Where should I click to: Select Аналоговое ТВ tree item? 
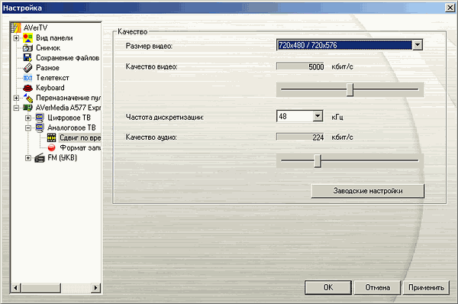click(x=72, y=128)
